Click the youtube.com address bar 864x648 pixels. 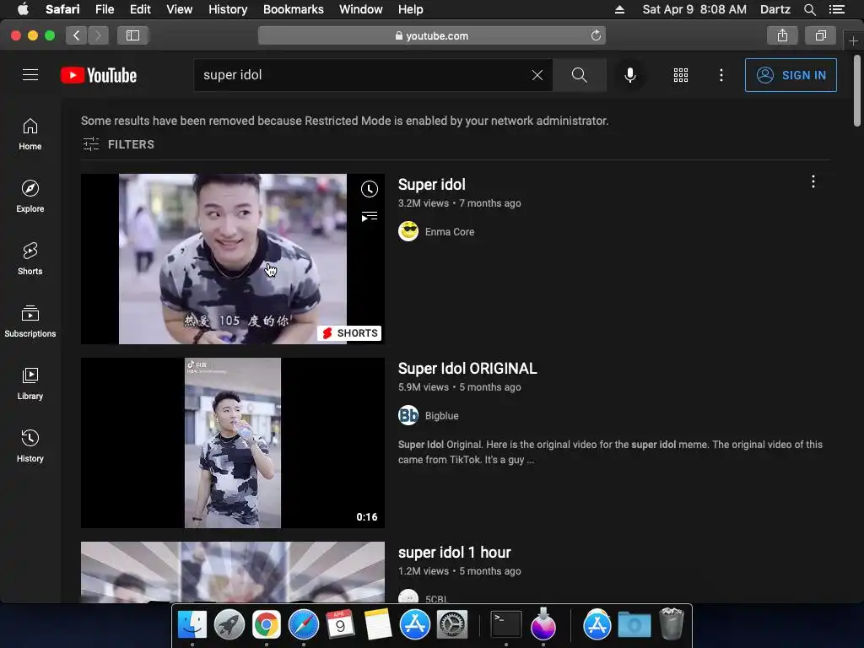431,35
